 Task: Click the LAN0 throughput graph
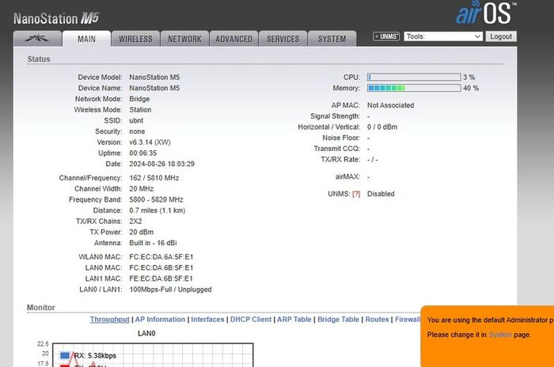(153, 354)
